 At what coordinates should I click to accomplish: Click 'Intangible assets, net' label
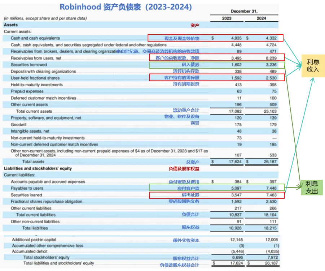[30, 131]
